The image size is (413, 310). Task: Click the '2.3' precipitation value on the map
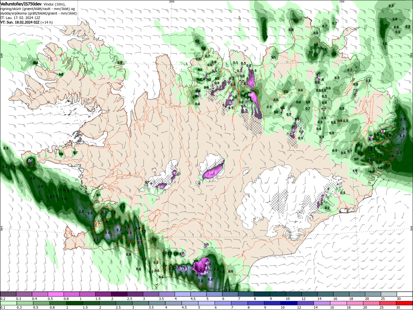coord(399,153)
